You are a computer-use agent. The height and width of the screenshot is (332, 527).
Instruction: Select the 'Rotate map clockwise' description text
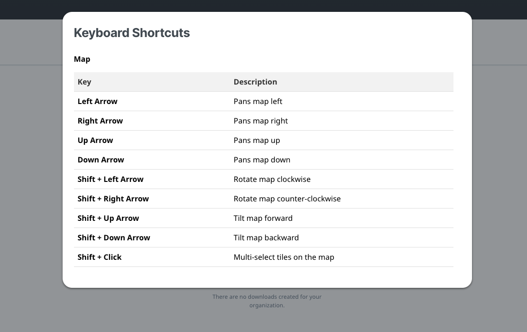tap(272, 179)
